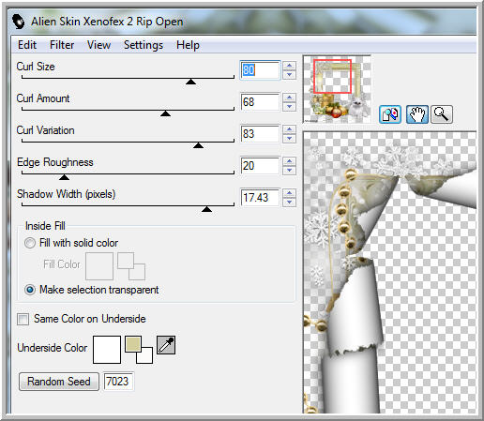
Task: Open the Filter menu
Action: click(x=62, y=45)
